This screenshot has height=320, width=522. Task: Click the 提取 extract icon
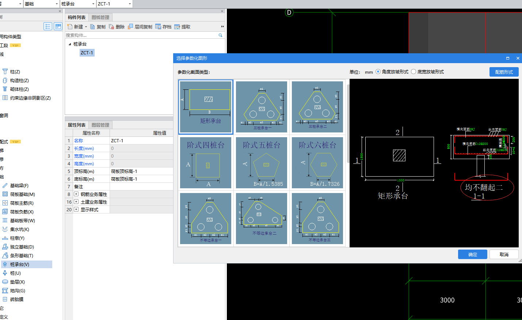click(x=177, y=27)
